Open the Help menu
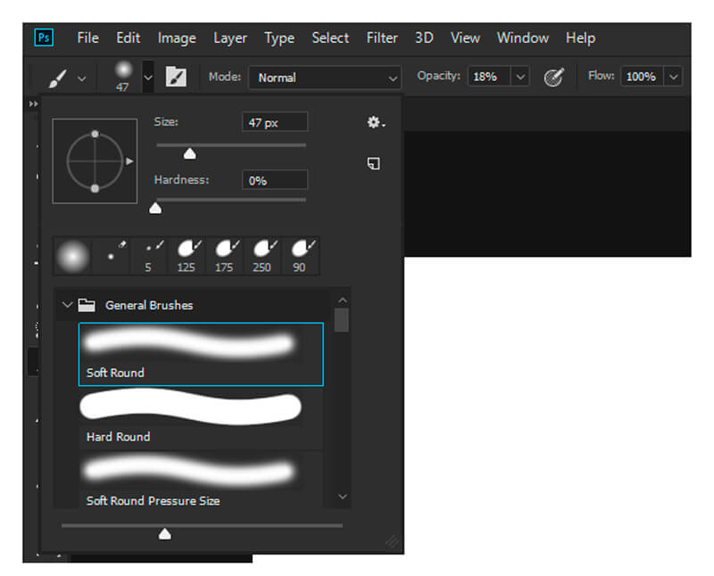This screenshot has height=576, width=714. point(581,38)
